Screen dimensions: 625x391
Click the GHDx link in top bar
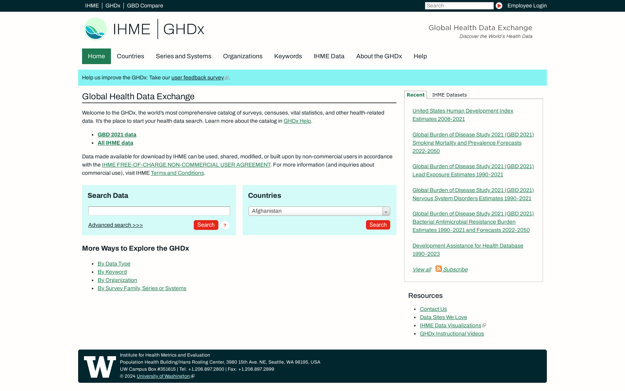[113, 5]
